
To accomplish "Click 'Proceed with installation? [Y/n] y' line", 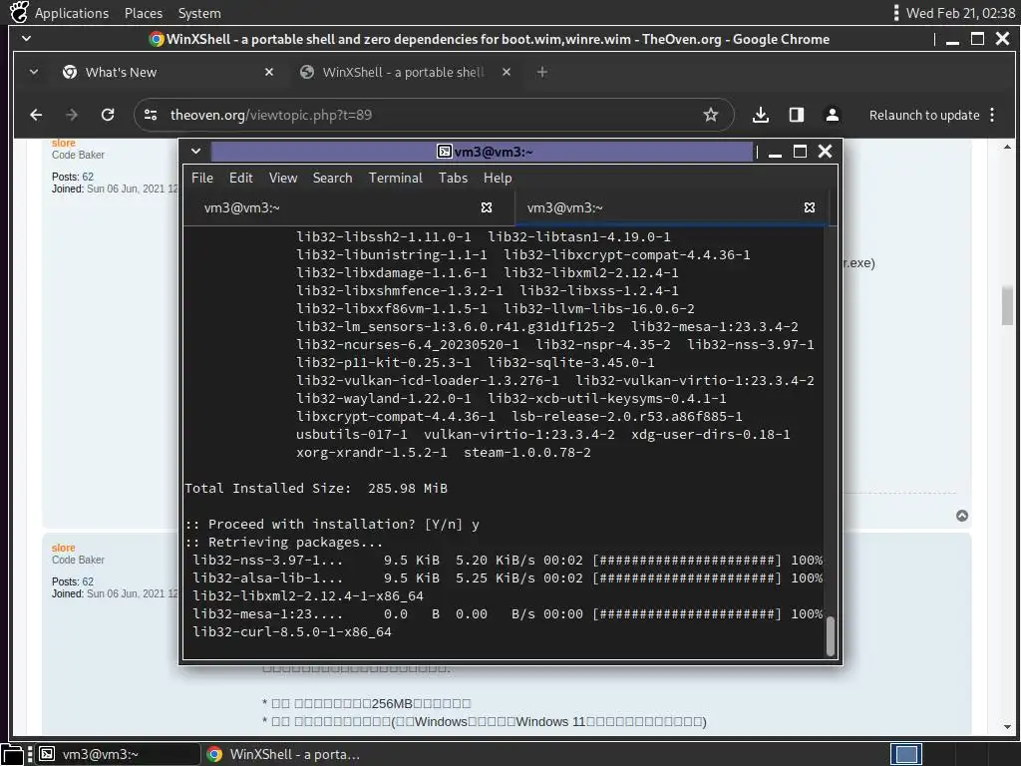I will (x=332, y=525).
